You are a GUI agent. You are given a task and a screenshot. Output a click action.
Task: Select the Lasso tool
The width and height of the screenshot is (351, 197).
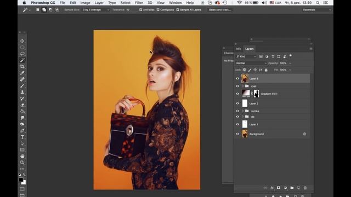point(22,54)
